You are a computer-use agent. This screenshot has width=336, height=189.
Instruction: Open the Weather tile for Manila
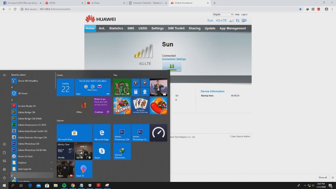(65, 151)
